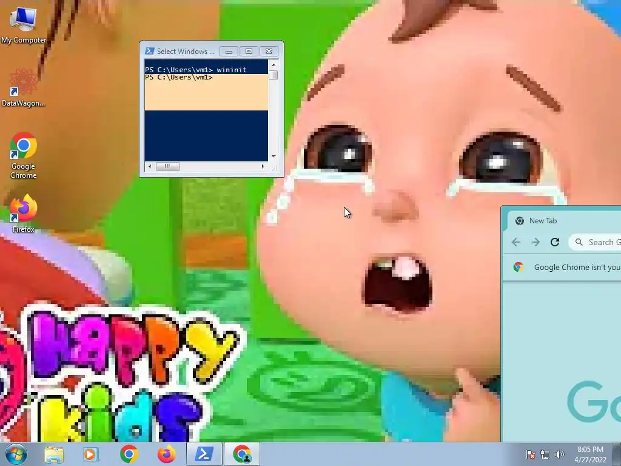Open the DataWagon desktop shortcut
Viewport: 621px width, 466px height.
24,87
